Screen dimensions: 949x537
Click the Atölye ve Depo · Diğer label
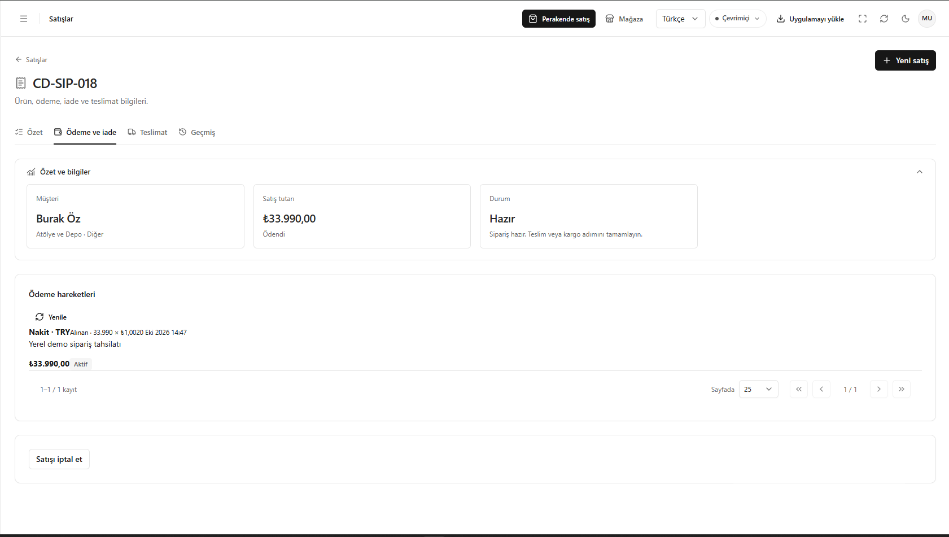(69, 234)
